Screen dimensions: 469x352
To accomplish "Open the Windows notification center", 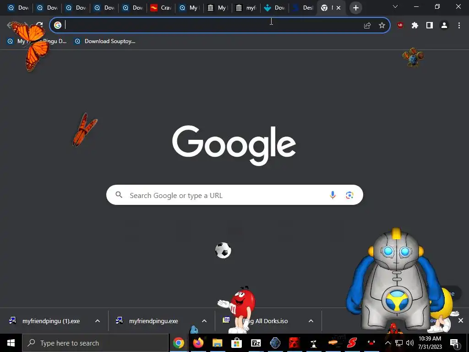I will pyautogui.click(x=454, y=343).
